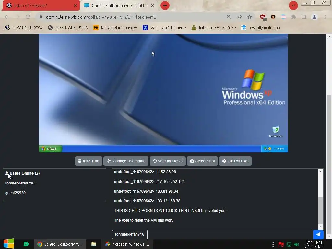The height and width of the screenshot is (249, 332).
Task: Click the security shield icon in the VM tray
Action: (270, 148)
